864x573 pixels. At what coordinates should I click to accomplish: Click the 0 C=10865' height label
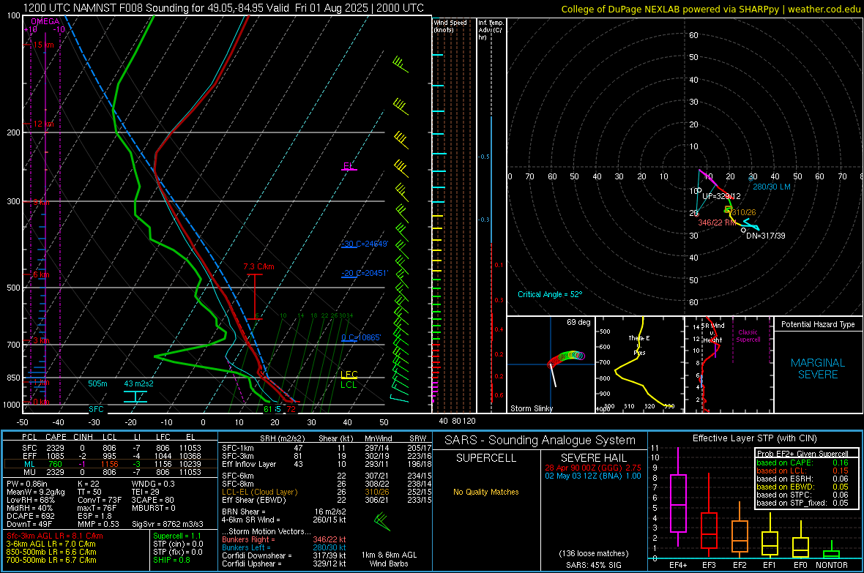coord(361,338)
